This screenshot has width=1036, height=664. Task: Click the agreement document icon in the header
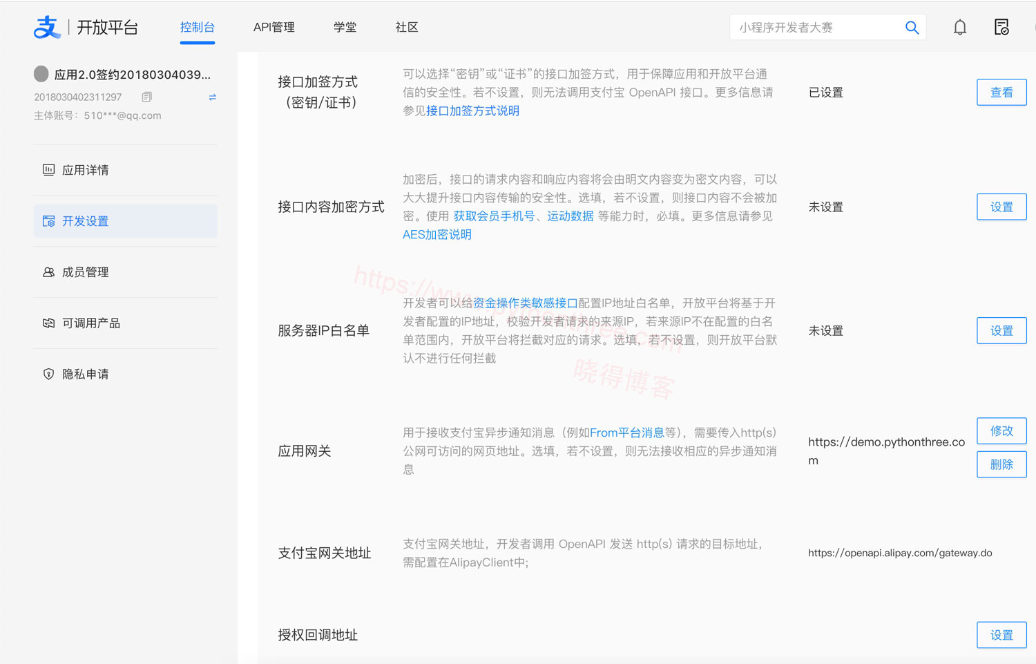(1002, 27)
